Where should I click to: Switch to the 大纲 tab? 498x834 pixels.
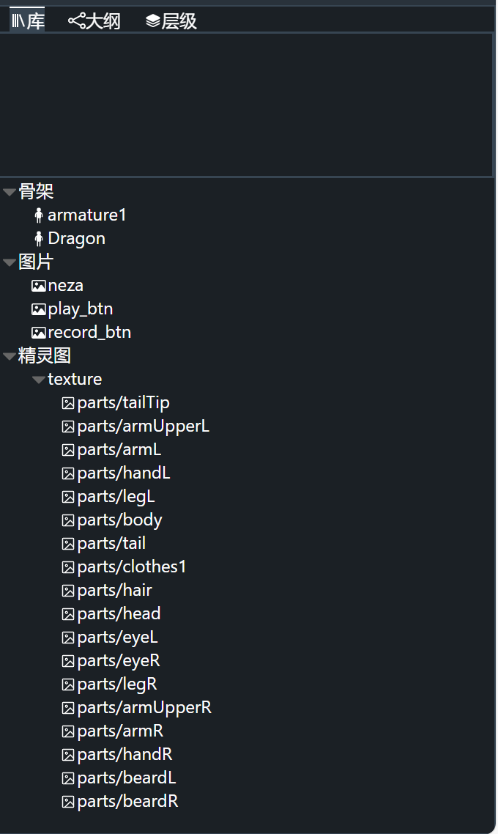click(x=94, y=21)
